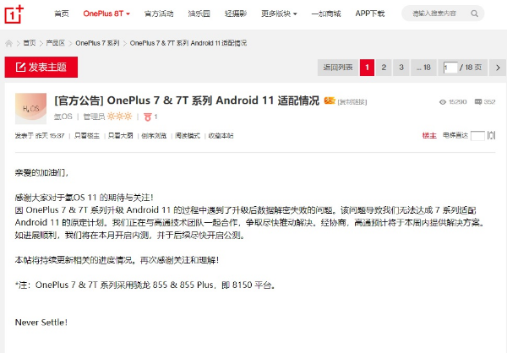This screenshot has width=507, height=353.
Task: Click the red medal icon
Action: (148, 117)
